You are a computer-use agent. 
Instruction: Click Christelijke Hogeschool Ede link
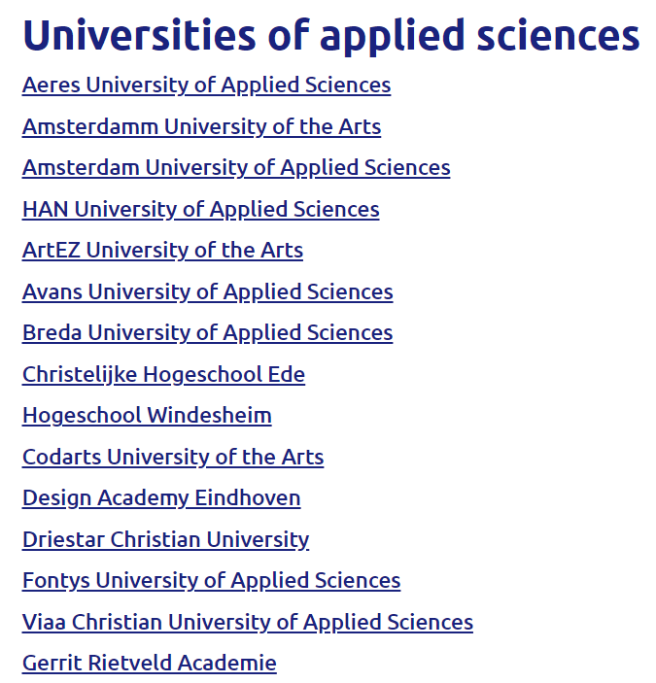(163, 375)
